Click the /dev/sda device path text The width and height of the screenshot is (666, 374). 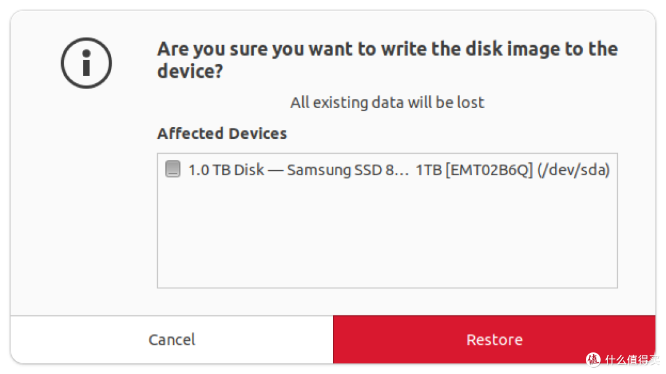click(x=573, y=170)
